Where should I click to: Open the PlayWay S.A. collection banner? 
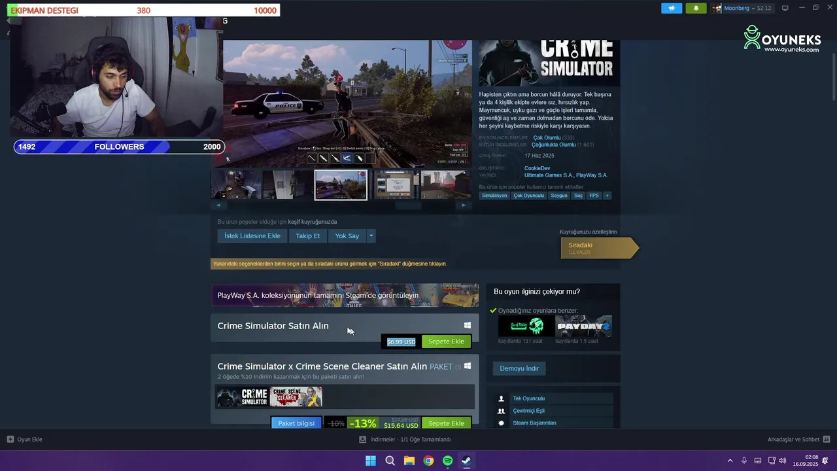click(x=345, y=295)
